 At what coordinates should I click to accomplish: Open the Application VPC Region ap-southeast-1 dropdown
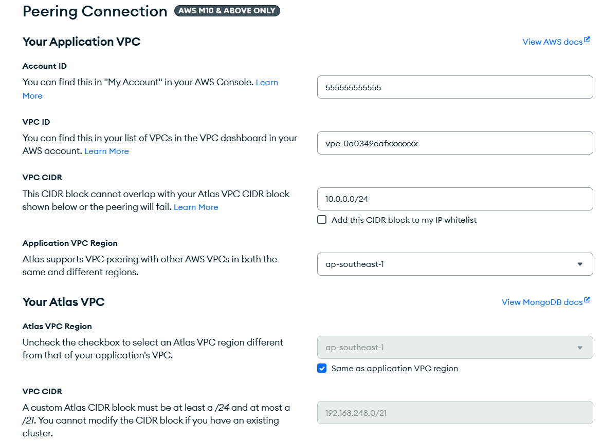click(x=455, y=264)
